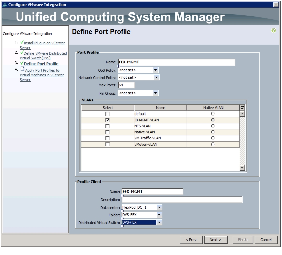Close the Configure VMware Integration window
The image size is (282, 255).
tap(276, 4)
